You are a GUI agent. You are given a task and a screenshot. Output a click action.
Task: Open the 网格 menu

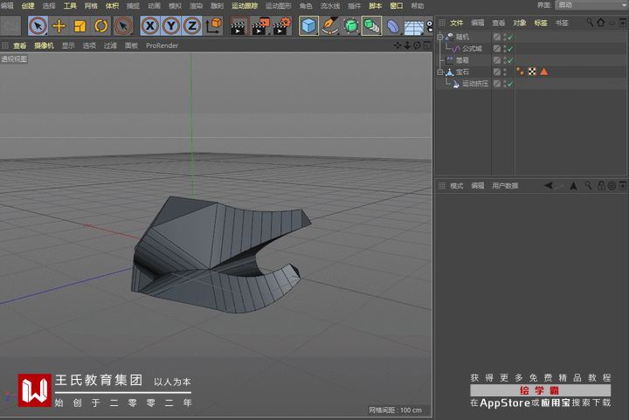click(x=91, y=5)
